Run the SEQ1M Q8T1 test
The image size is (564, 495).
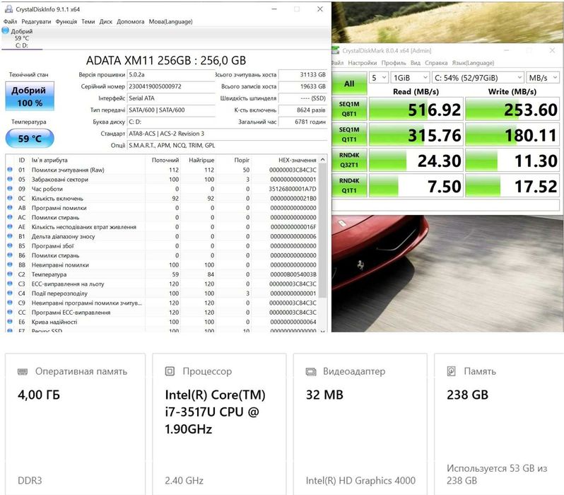(349, 109)
